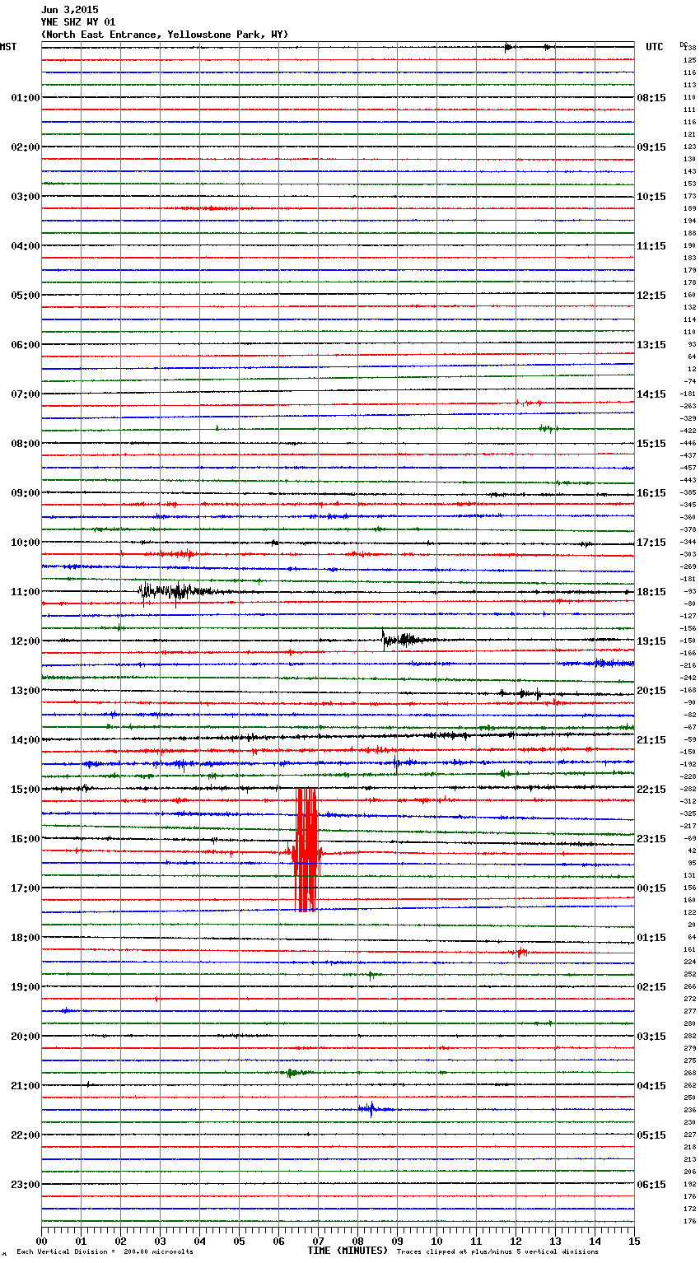The height and width of the screenshot is (1263, 700).
Task: Click the 14:15 UTC time label
Action: [x=651, y=394]
